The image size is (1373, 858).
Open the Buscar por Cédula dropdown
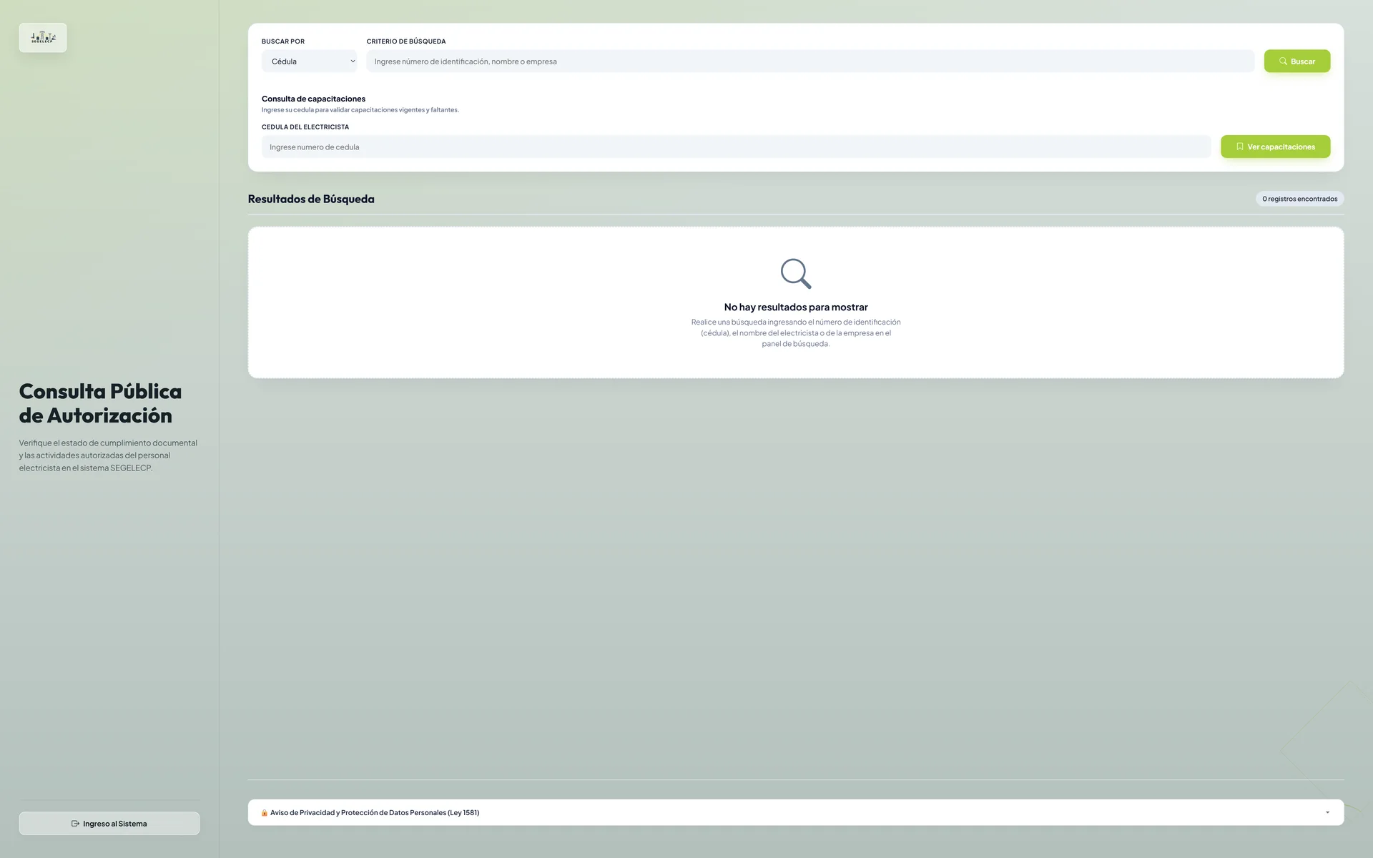pos(309,61)
